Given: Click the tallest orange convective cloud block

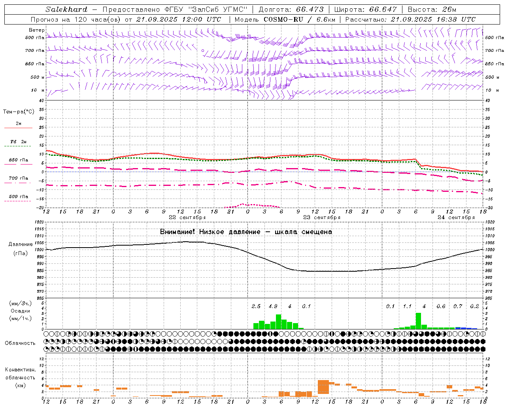Looking at the screenshot, I should [323, 387].
